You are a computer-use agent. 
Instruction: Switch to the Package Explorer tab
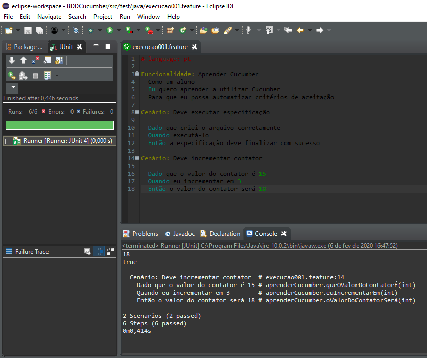[25, 47]
